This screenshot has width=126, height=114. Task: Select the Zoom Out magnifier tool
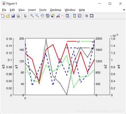(x=37, y=16)
